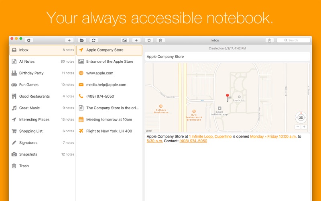Image resolution: width=321 pixels, height=201 pixels.
Task: Zoom out map with minus button
Action: point(298,127)
